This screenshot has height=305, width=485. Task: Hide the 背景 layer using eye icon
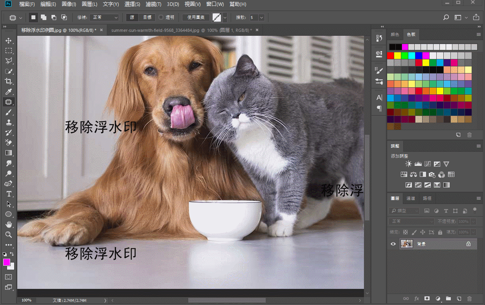tap(393, 244)
